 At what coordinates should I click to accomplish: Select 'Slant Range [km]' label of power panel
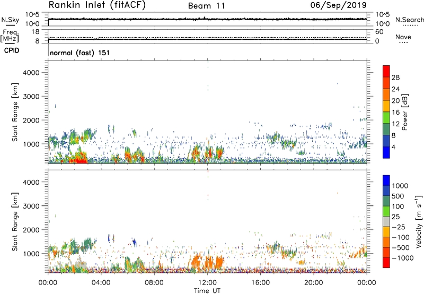click(15, 112)
